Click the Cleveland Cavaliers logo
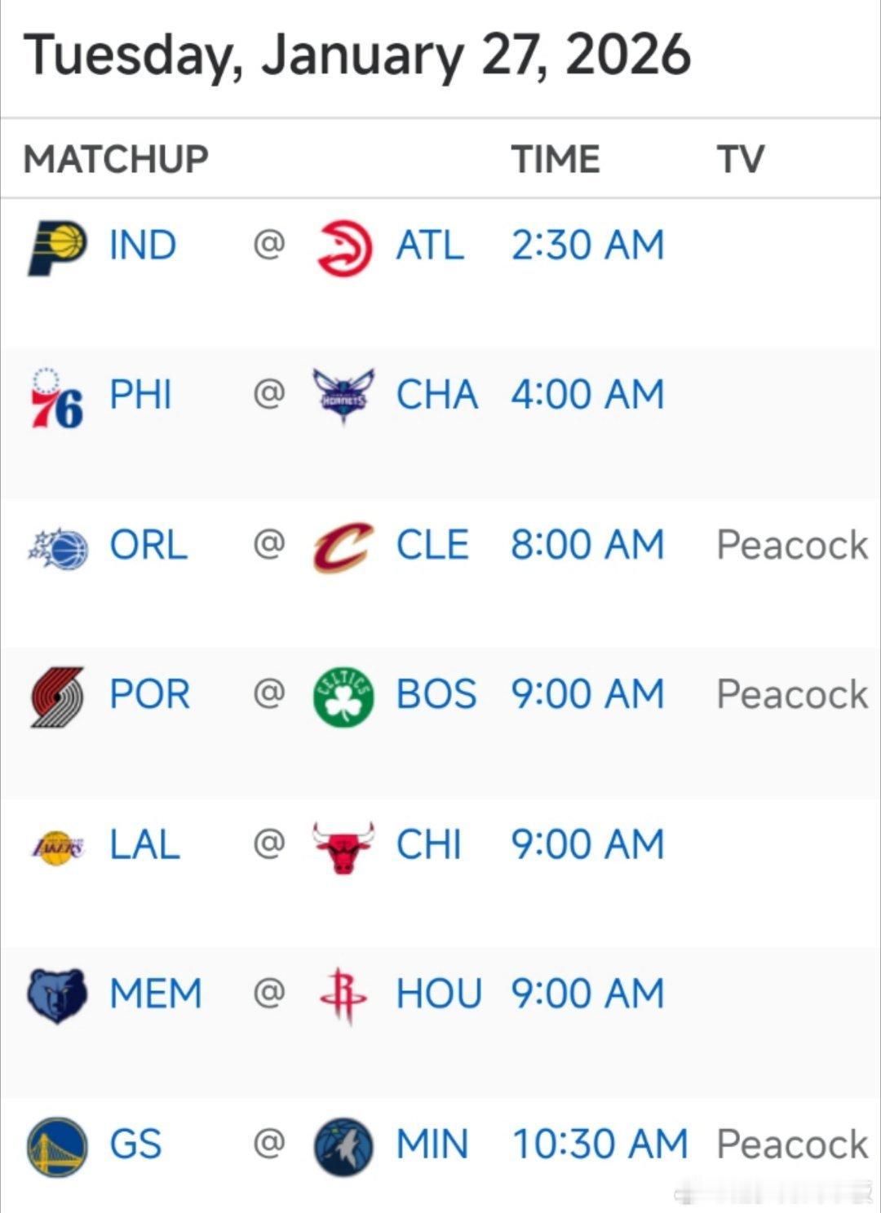881x1213 pixels. (x=343, y=547)
